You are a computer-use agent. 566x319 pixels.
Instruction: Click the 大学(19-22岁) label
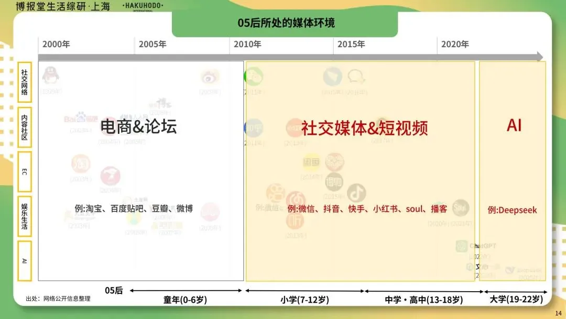point(516,299)
